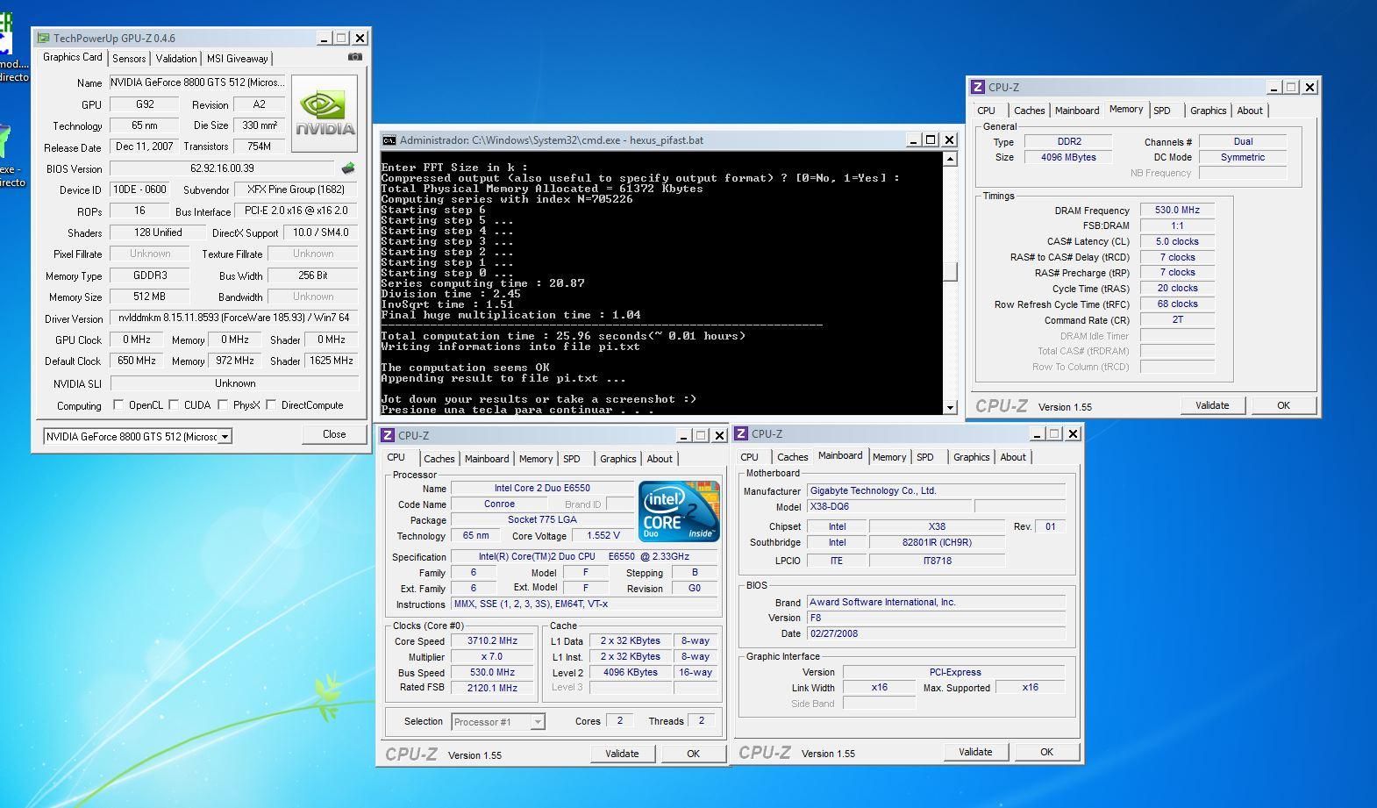Screen dimensions: 1377x808
Task: Click the CPU-Z CPU window title icon
Action: coord(388,435)
